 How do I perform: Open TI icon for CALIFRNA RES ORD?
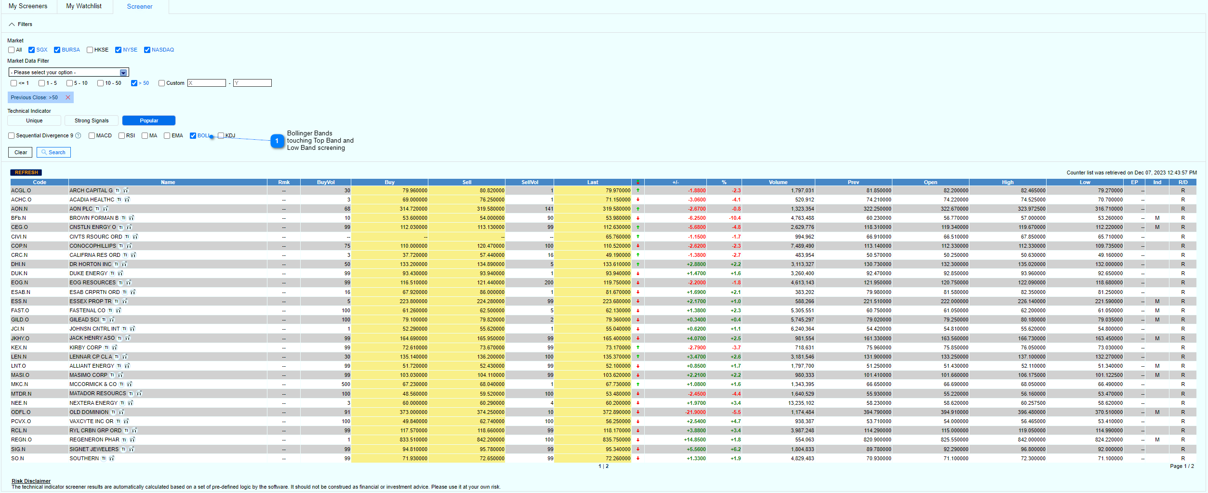[125, 255]
